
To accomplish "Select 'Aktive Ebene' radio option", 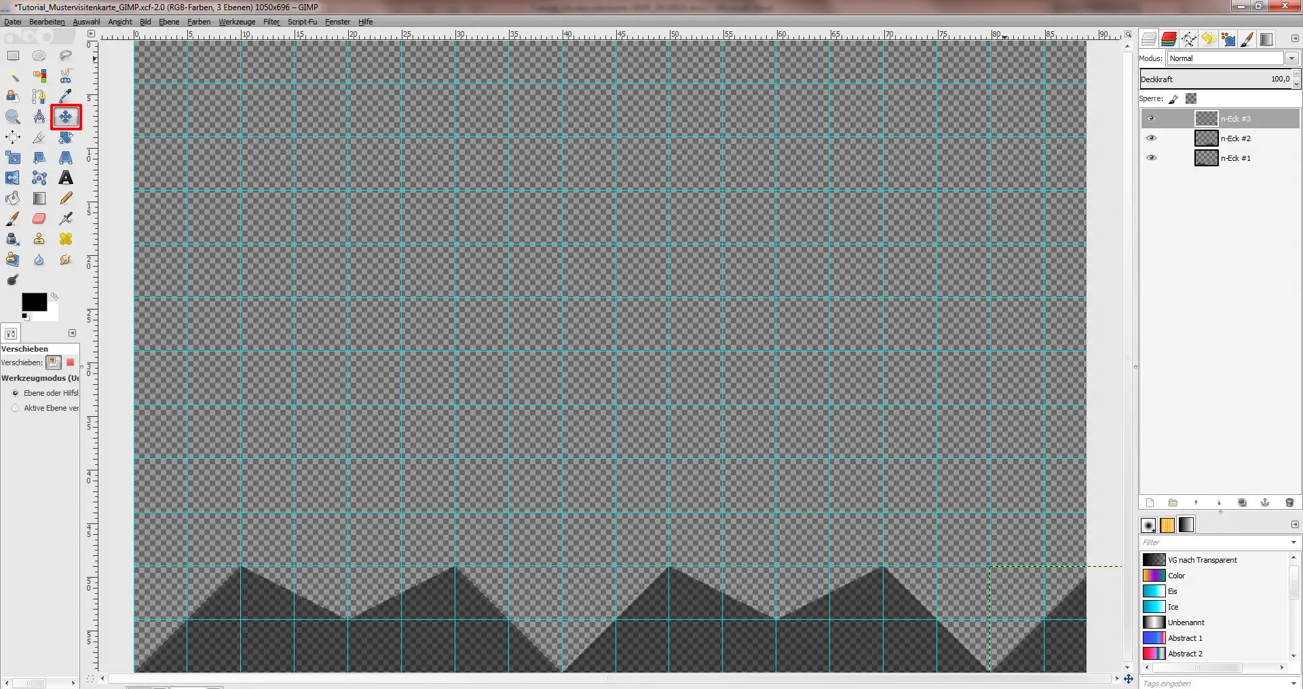I will [x=16, y=408].
